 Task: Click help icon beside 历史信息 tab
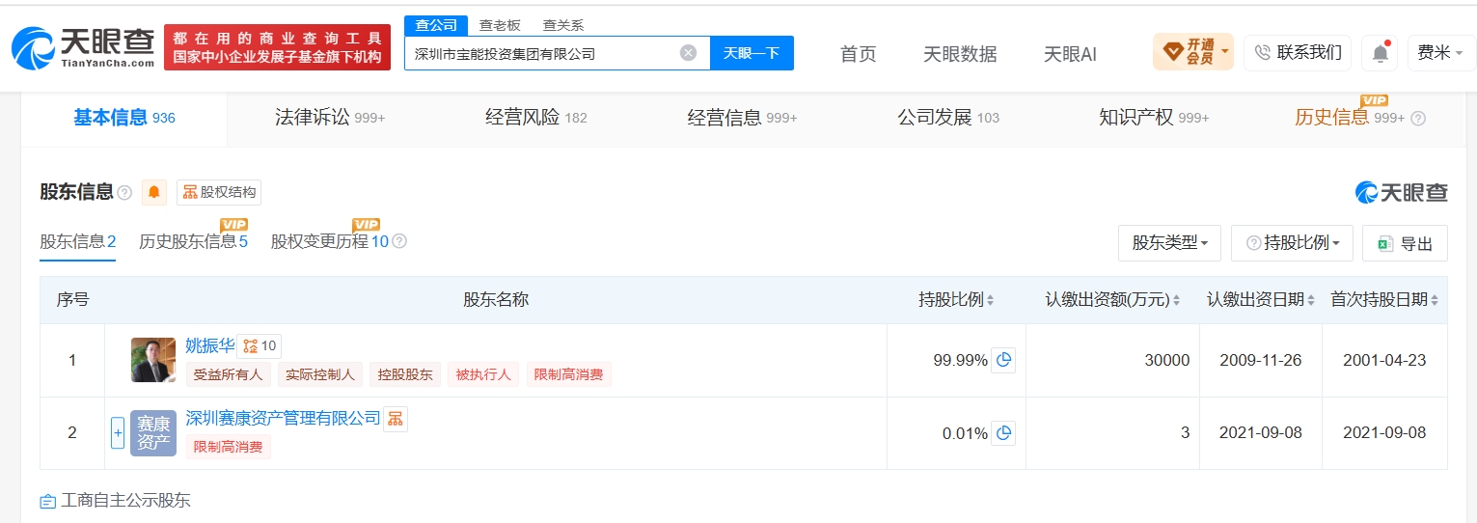tap(1418, 119)
